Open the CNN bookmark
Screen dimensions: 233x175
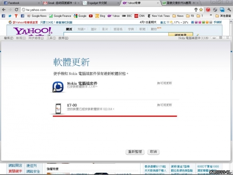[x=139, y=16]
